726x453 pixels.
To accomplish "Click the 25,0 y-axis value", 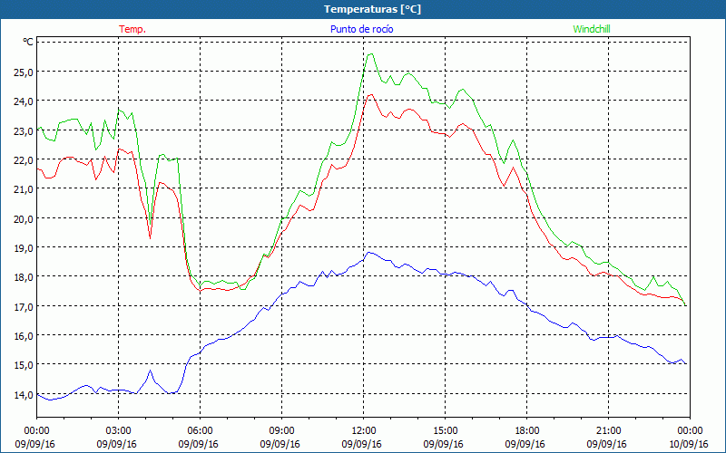I will pos(25,72).
